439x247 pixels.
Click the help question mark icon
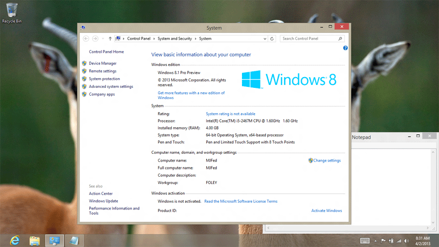[x=345, y=48]
